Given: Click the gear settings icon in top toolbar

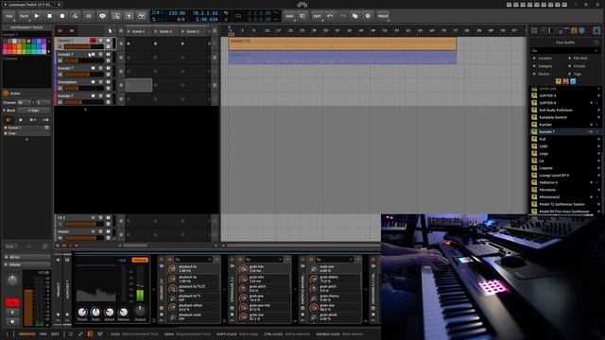Looking at the screenshot, I should point(368,16).
